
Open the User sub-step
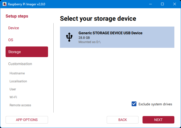(13, 89)
